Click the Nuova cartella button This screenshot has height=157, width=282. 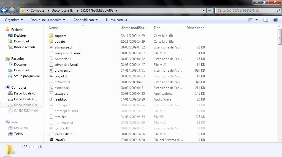[116, 20]
